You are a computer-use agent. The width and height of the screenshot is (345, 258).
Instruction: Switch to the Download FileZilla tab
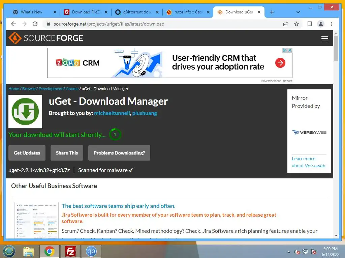tap(87, 12)
